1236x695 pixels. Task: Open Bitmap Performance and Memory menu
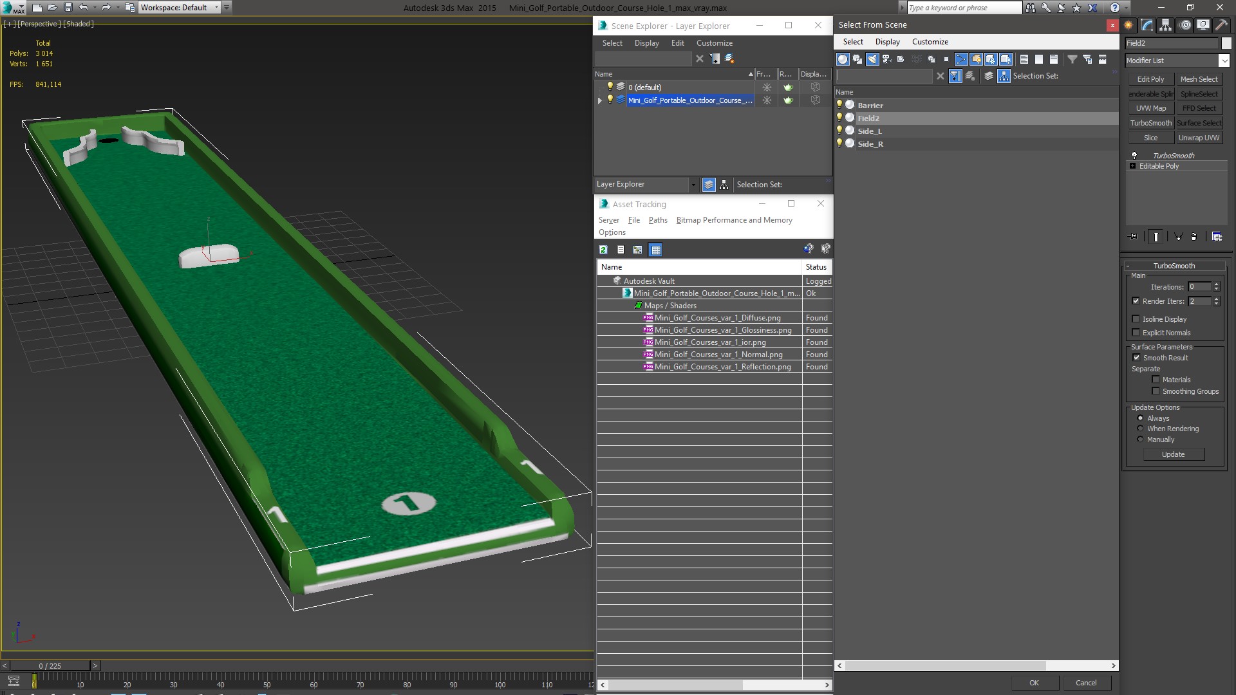(x=734, y=220)
